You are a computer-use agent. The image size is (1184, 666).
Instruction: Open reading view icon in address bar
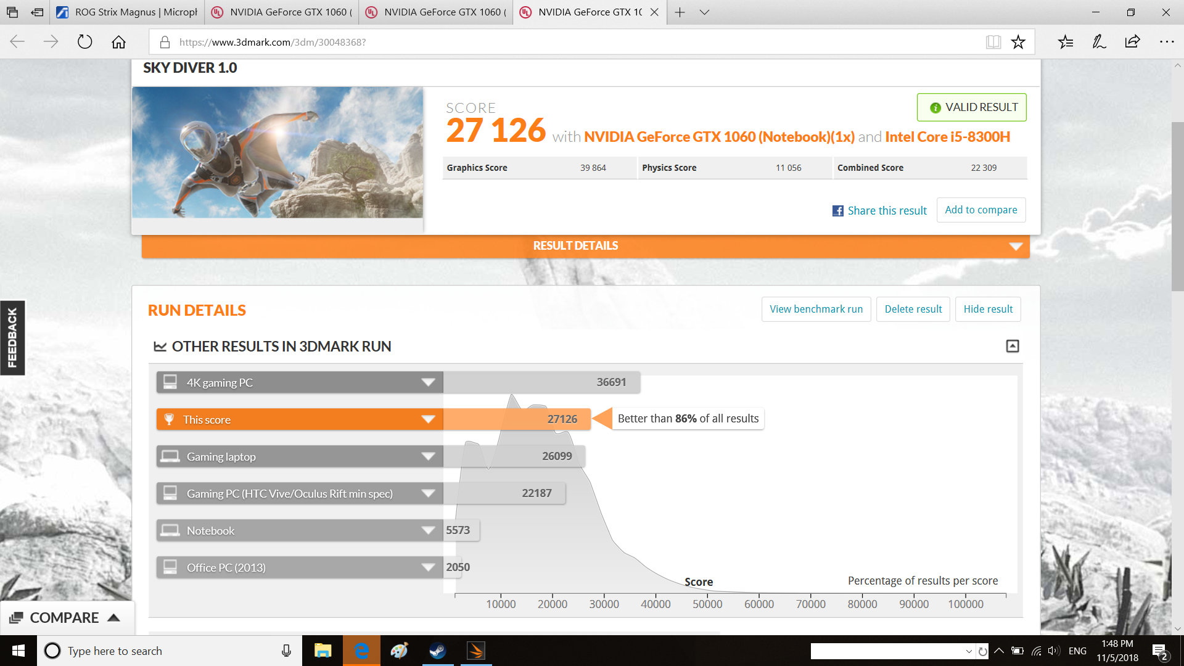pos(993,42)
